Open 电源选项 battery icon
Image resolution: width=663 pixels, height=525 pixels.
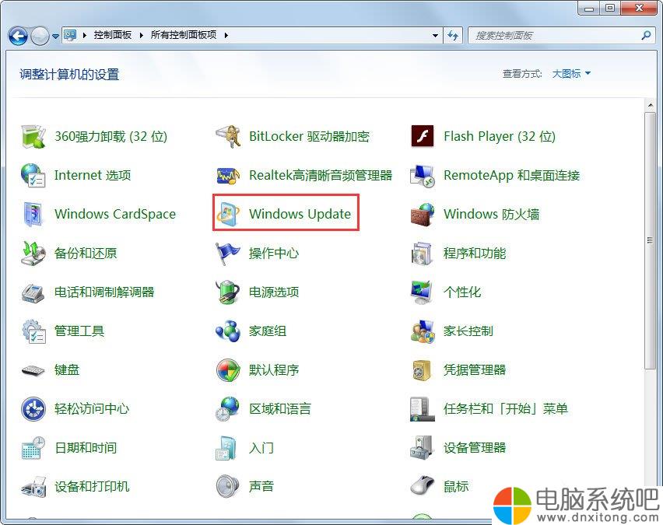coord(228,292)
